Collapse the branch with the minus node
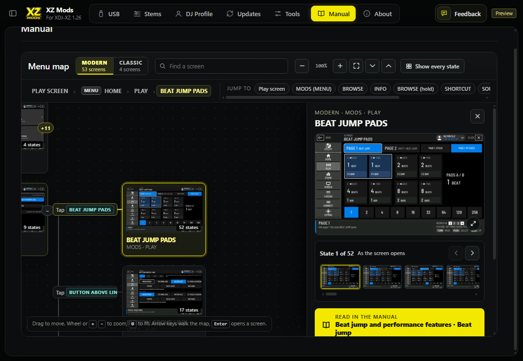523x361 pixels. (48, 210)
